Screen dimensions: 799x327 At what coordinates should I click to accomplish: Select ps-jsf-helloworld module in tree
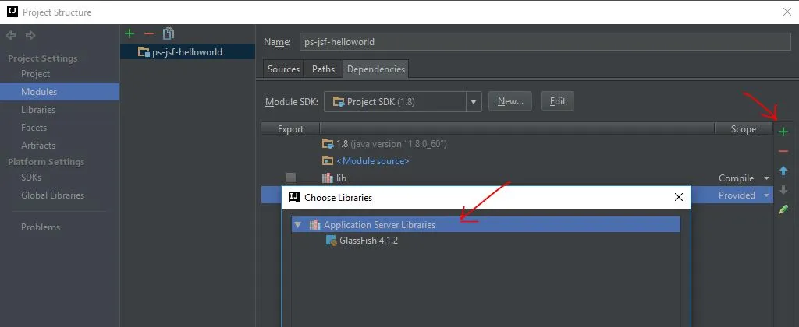pos(187,52)
